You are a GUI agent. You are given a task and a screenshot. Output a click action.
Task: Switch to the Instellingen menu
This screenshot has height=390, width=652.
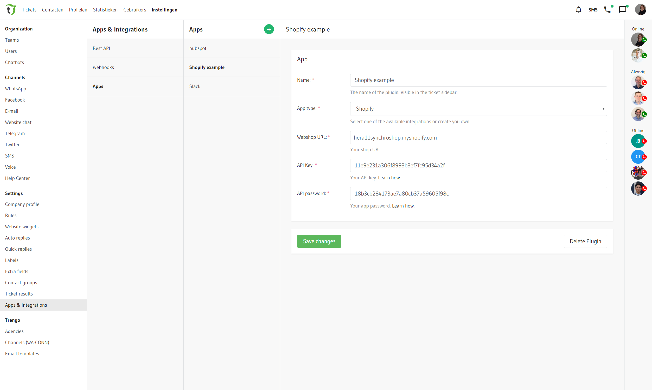[164, 10]
